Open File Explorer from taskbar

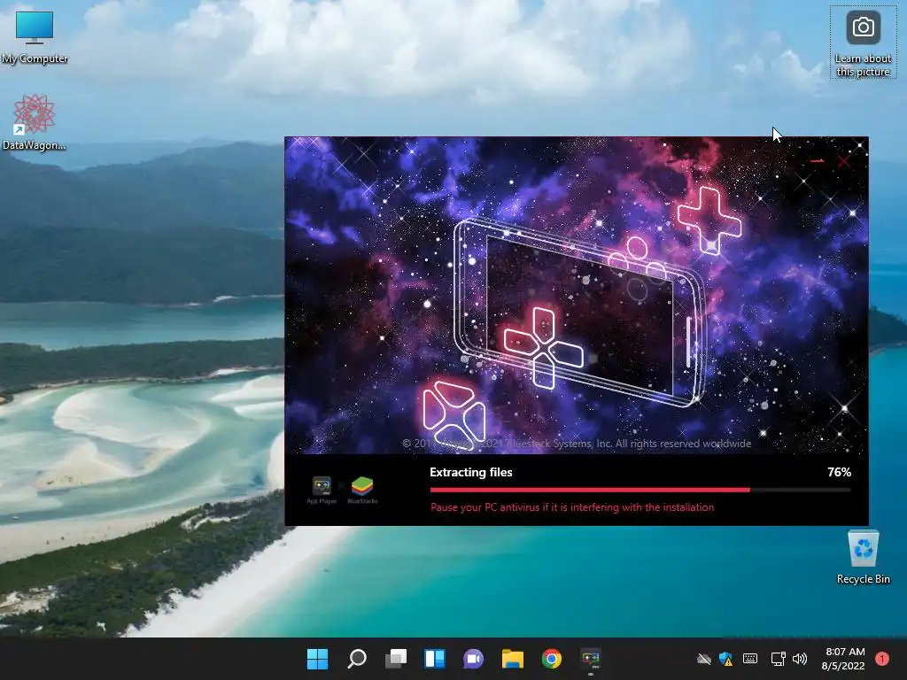[x=513, y=659]
